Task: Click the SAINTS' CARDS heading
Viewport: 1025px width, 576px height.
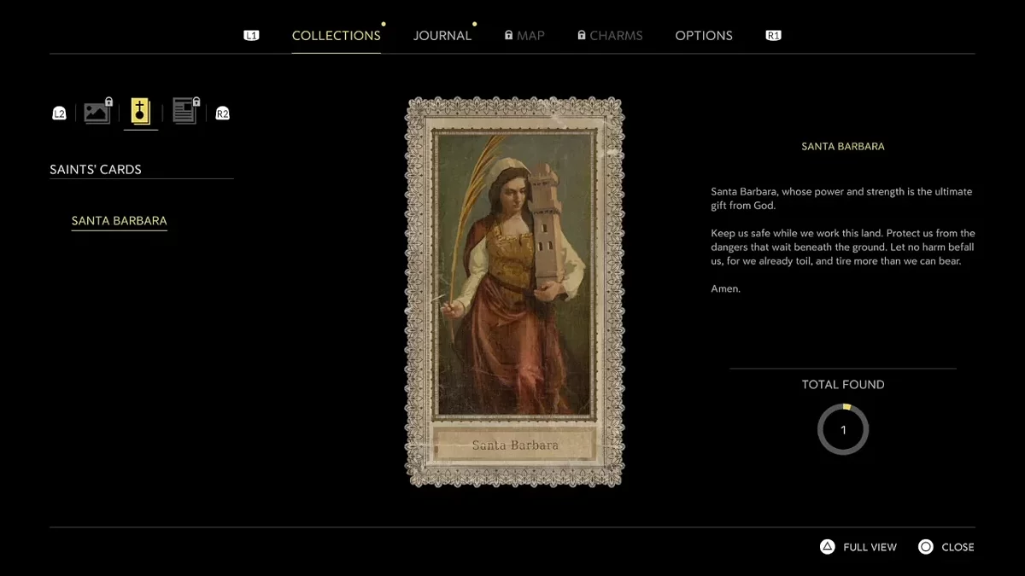Action: tap(96, 169)
